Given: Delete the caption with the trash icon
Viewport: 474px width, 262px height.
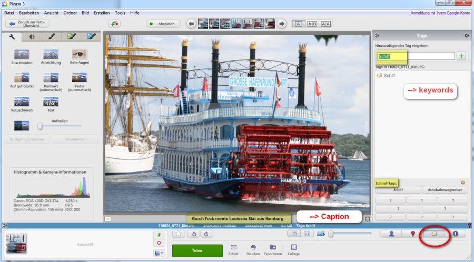Looking at the screenshot, I should pyautogui.click(x=368, y=219).
